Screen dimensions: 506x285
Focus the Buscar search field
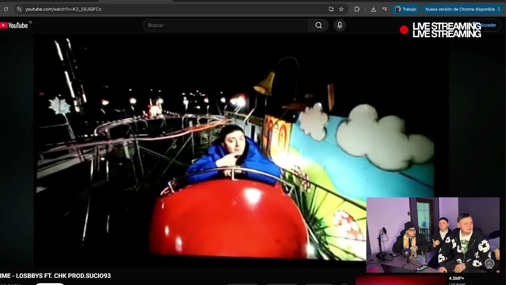click(226, 25)
